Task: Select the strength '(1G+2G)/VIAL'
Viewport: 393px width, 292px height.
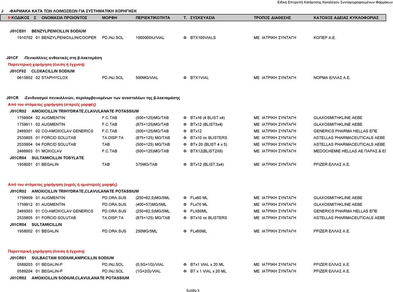Action: (148, 271)
